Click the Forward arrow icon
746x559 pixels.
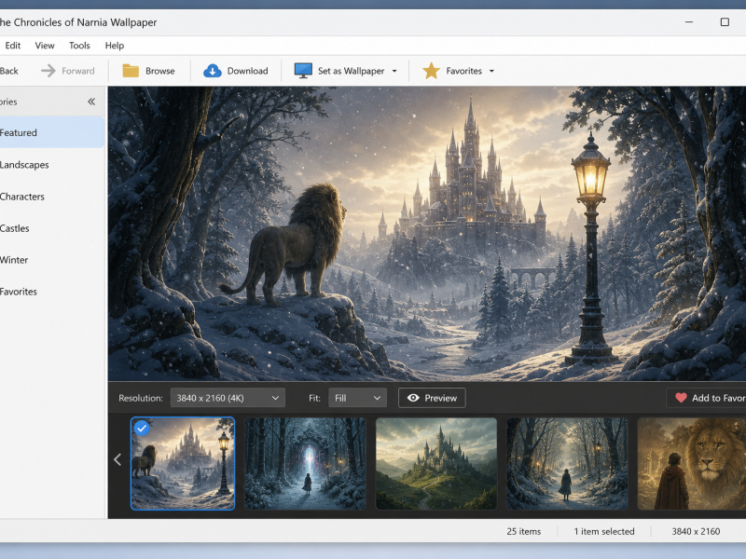48,71
